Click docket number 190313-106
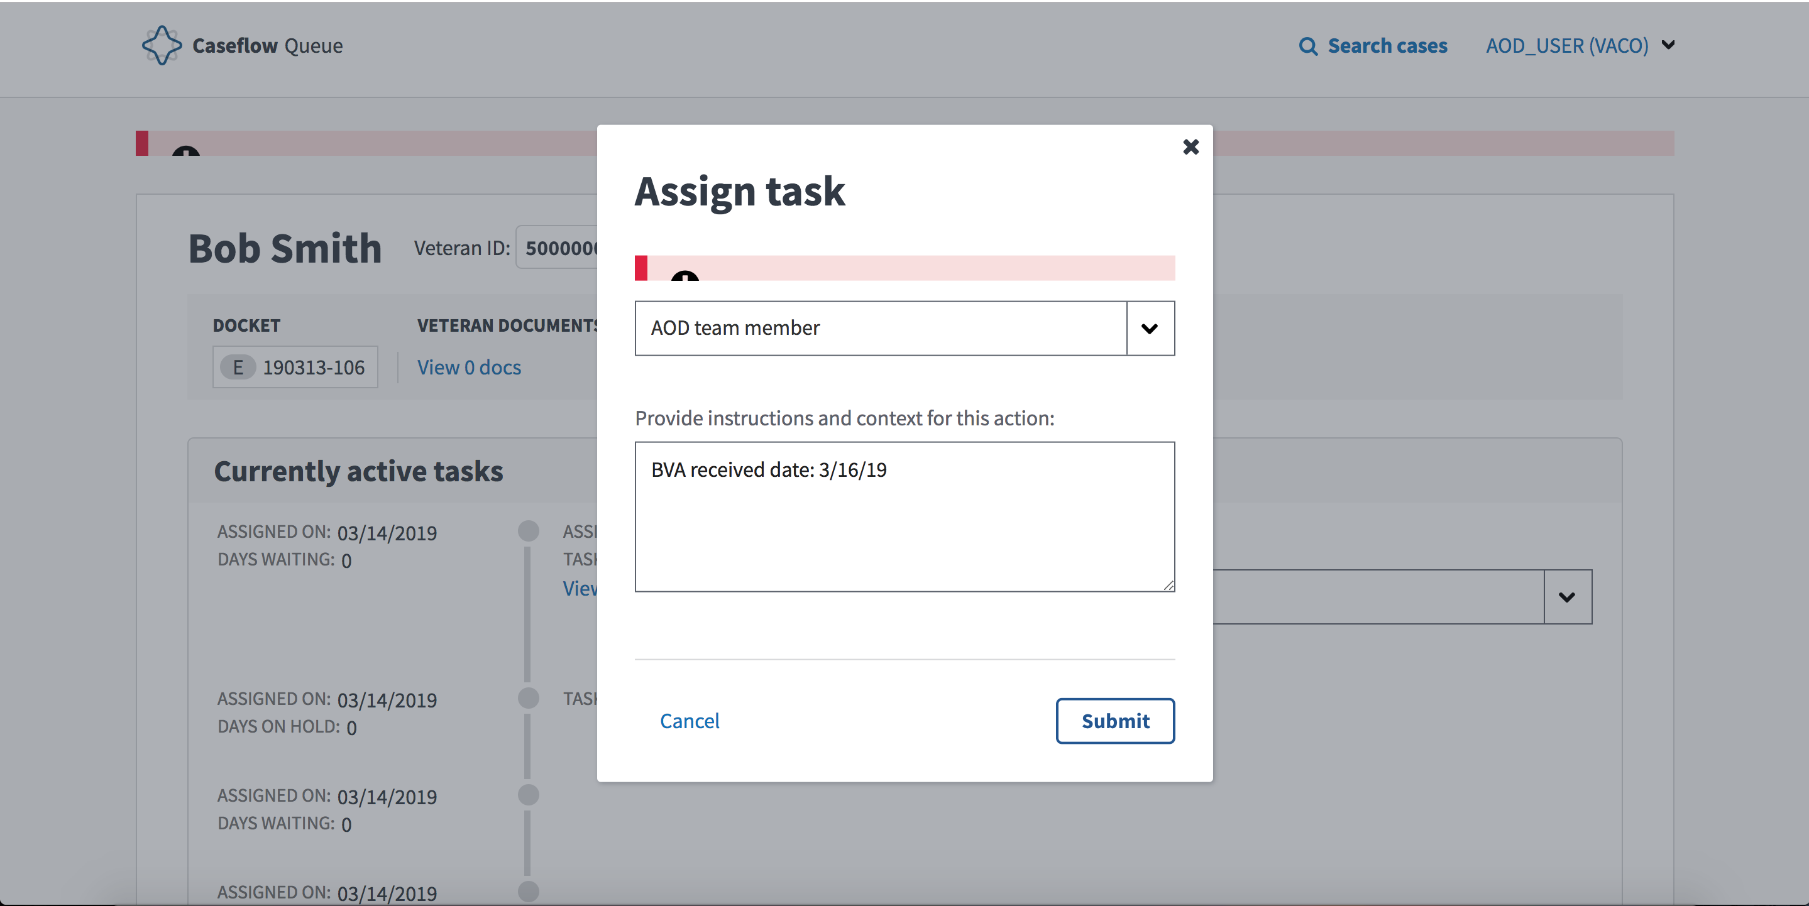Viewport: 1809px width, 906px height. 313,367
